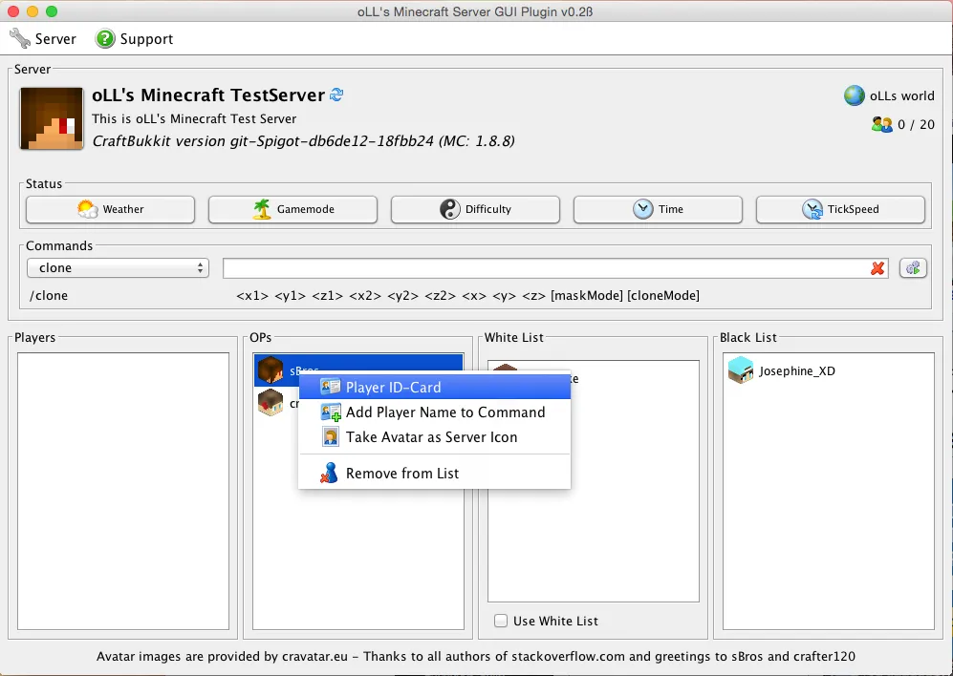Choose Player ID-Card from context menu
Screen dimensions: 953x676
click(x=435, y=387)
